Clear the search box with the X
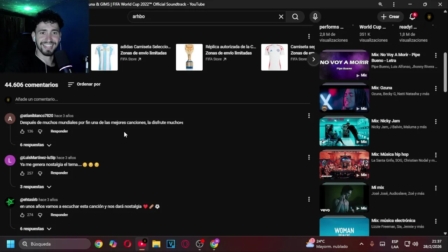Viewport: 448px width, 252px height. 281,16
